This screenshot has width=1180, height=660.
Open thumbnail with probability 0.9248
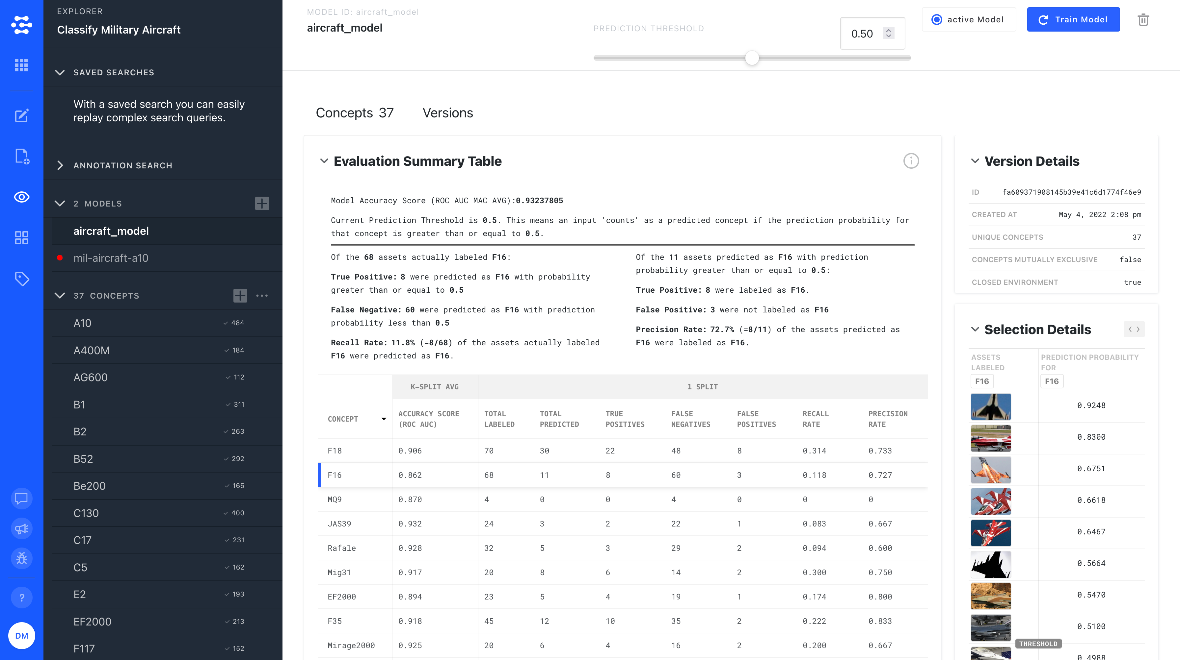[991, 406]
